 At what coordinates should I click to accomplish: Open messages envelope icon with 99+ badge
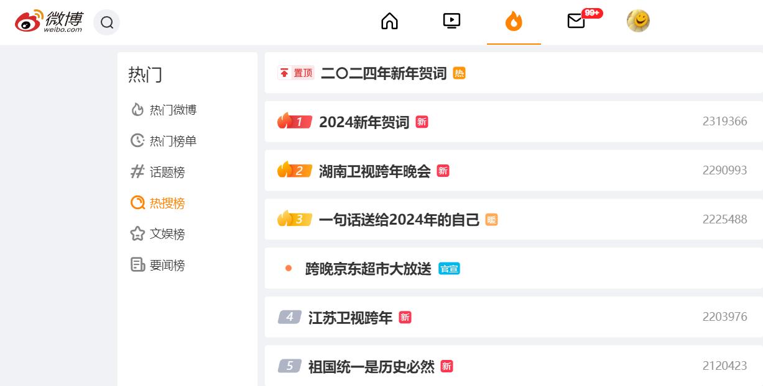click(x=576, y=21)
